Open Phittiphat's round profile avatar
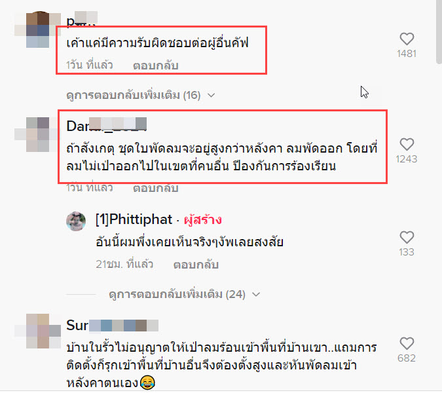The height and width of the screenshot is (393, 442). click(76, 221)
